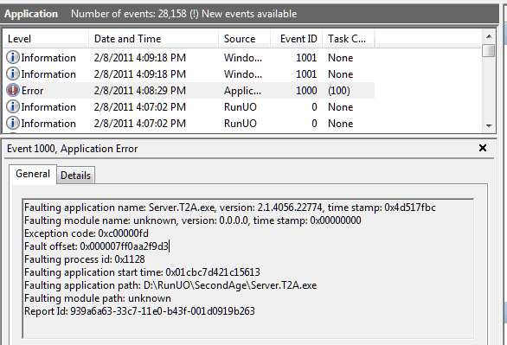Click the info icon of the first 4:09:18 PM event
This screenshot has height=345, width=507.
pos(13,57)
